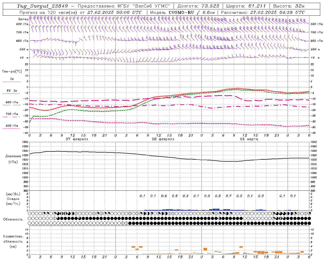Select the Конвективн. panel label
The image size is (324, 259).
pyautogui.click(x=13, y=236)
